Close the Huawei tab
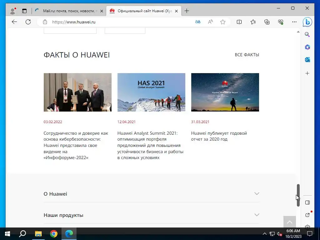This screenshot has height=240, width=320. click(x=176, y=11)
